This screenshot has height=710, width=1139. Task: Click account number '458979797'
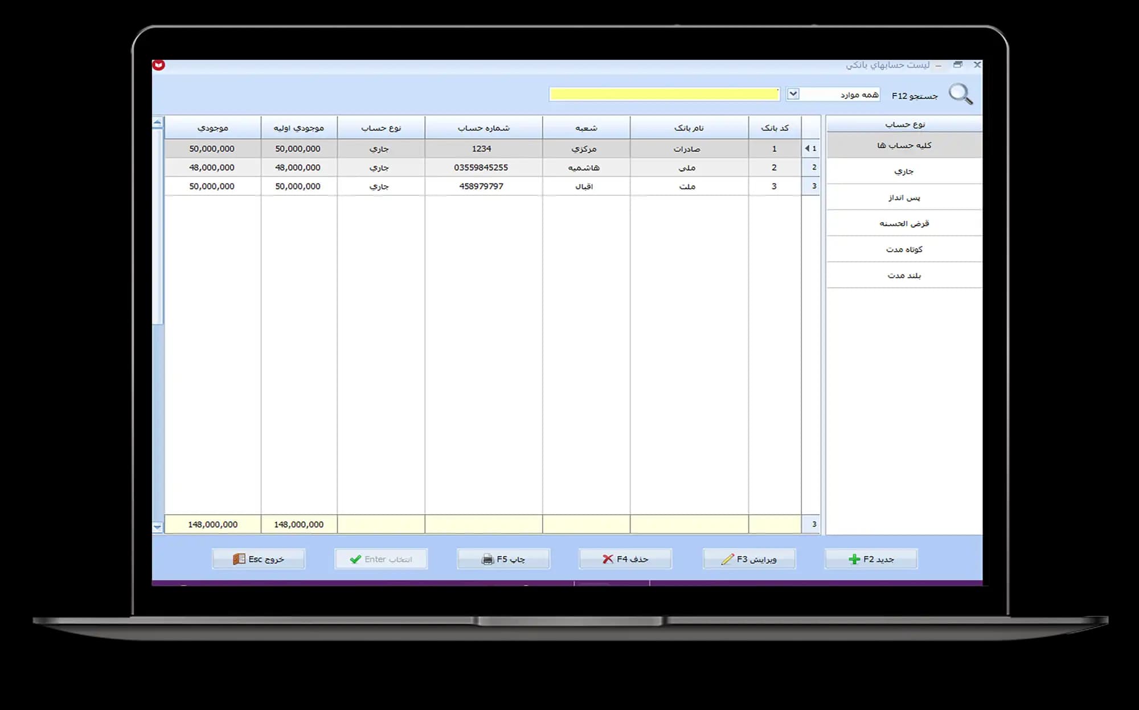point(484,186)
